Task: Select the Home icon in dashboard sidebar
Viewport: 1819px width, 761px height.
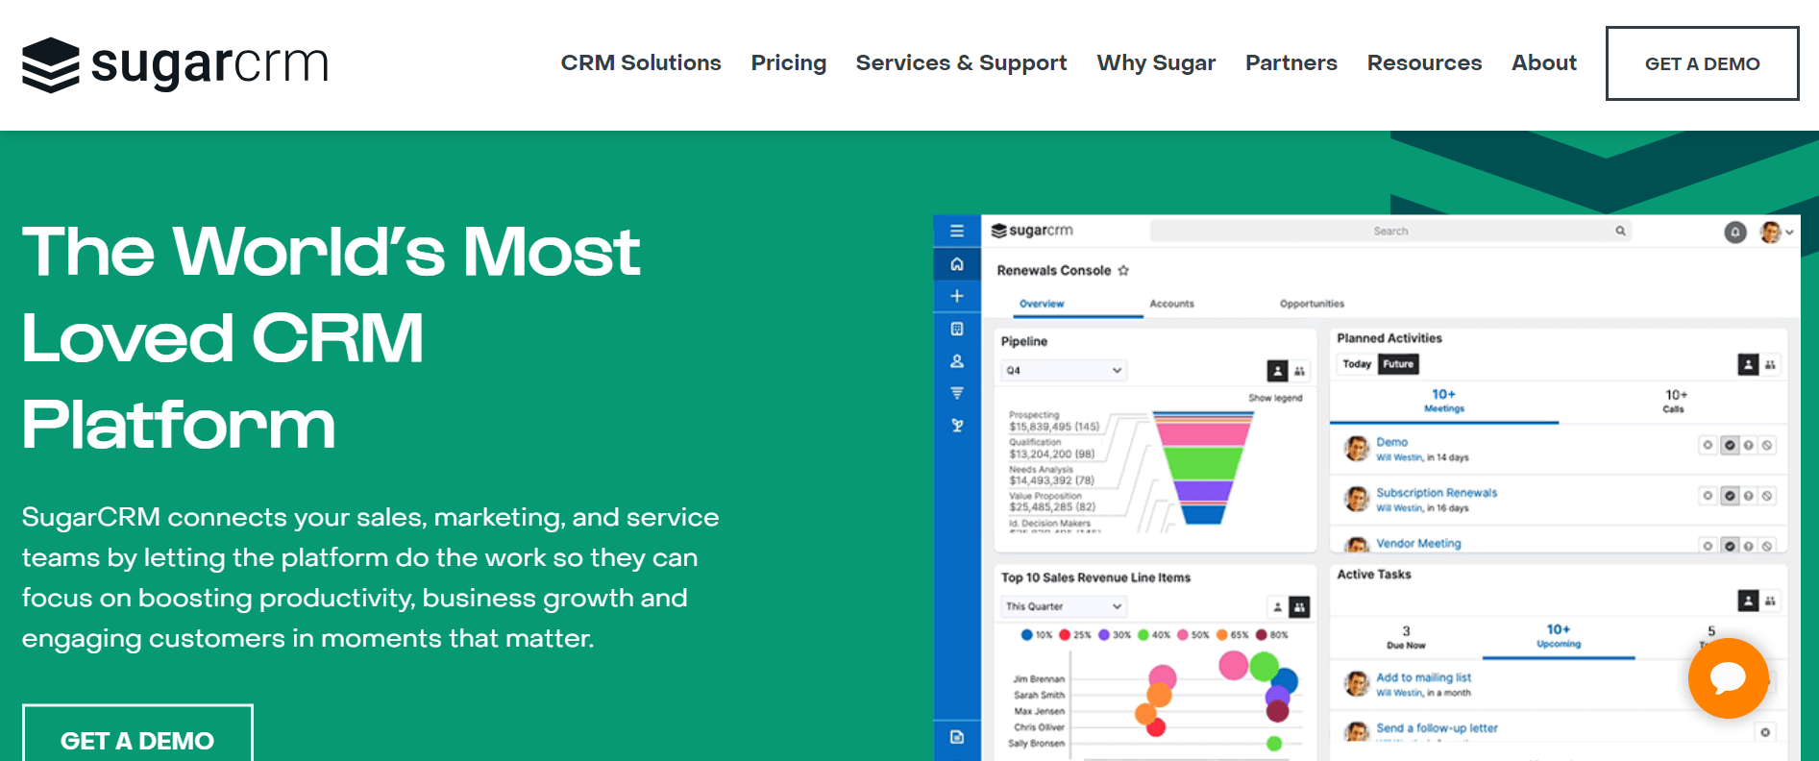Action: [x=957, y=263]
